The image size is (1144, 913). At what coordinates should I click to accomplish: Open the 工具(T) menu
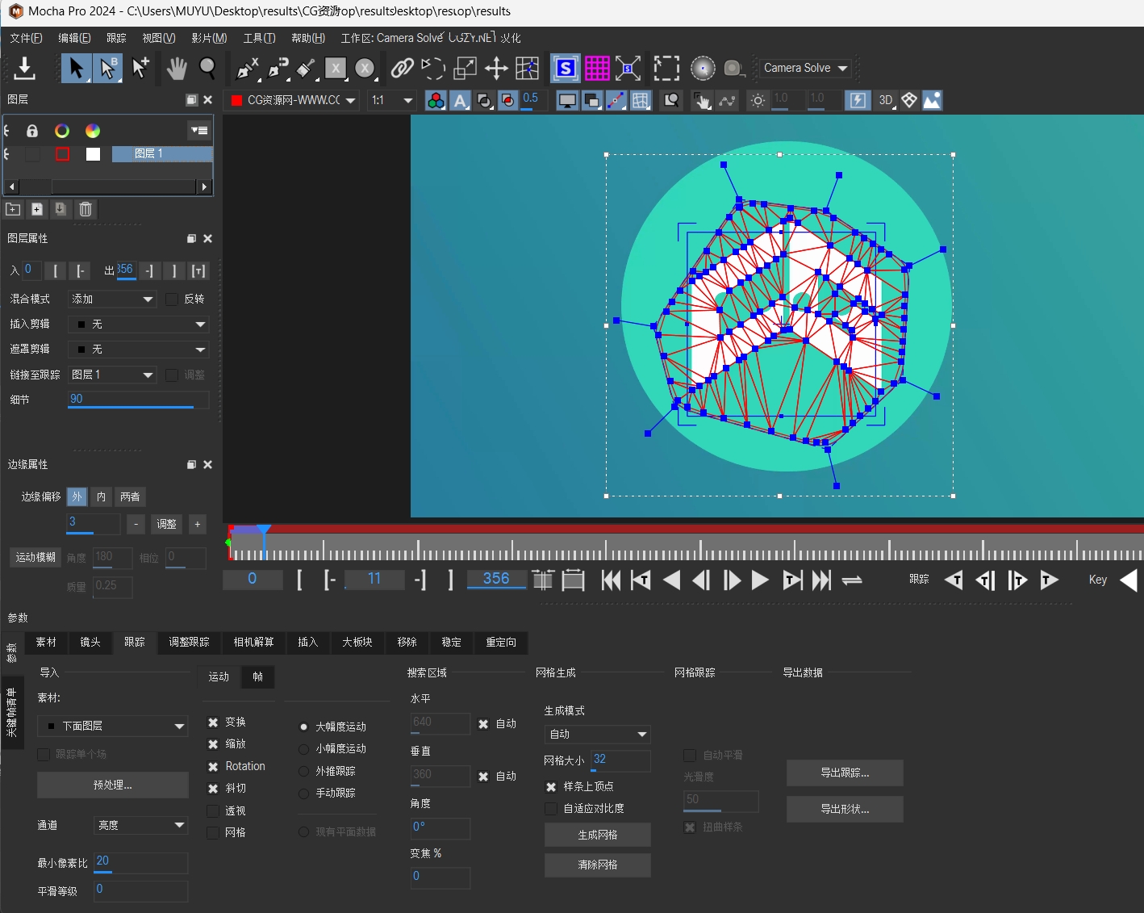[259, 38]
